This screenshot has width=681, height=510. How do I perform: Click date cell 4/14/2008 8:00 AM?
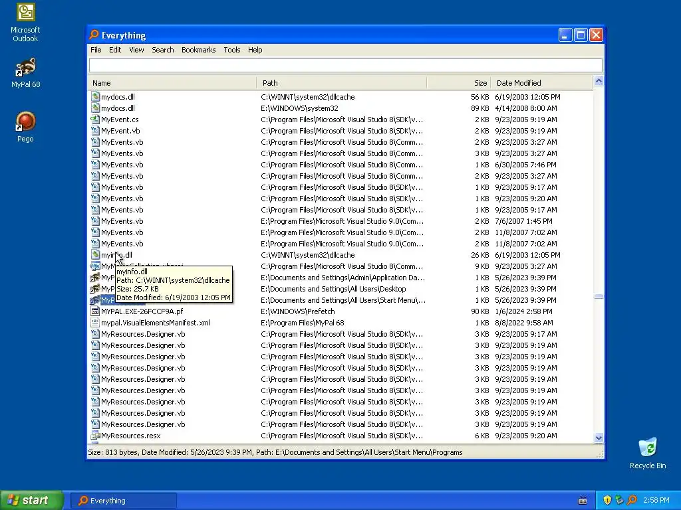pos(526,108)
